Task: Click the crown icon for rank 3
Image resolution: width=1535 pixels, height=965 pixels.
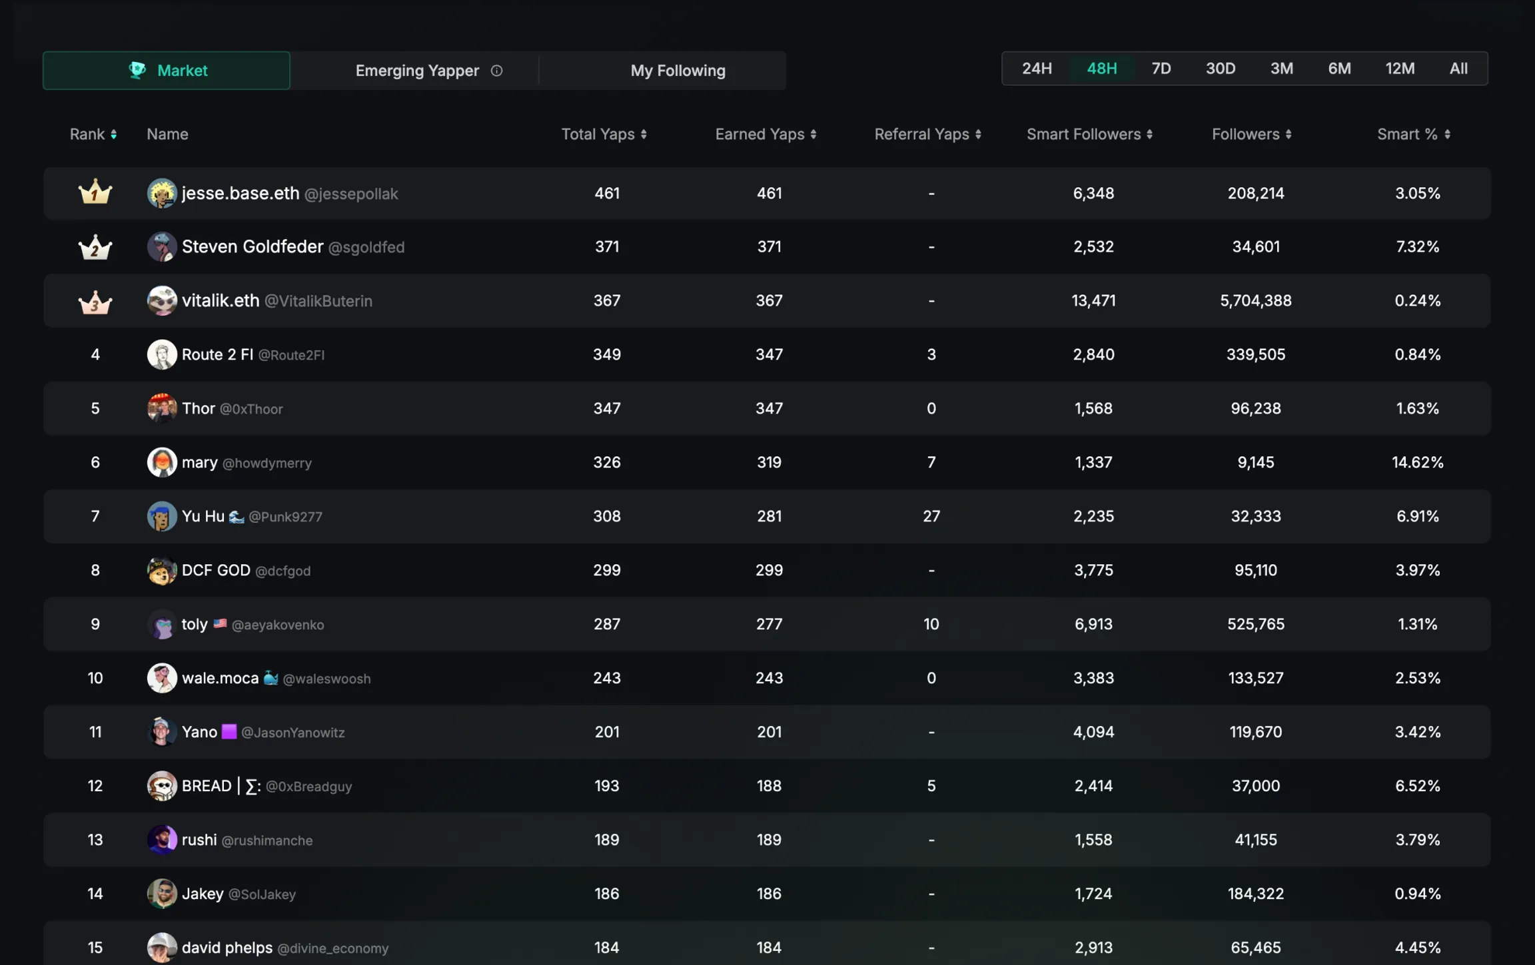Action: [95, 300]
